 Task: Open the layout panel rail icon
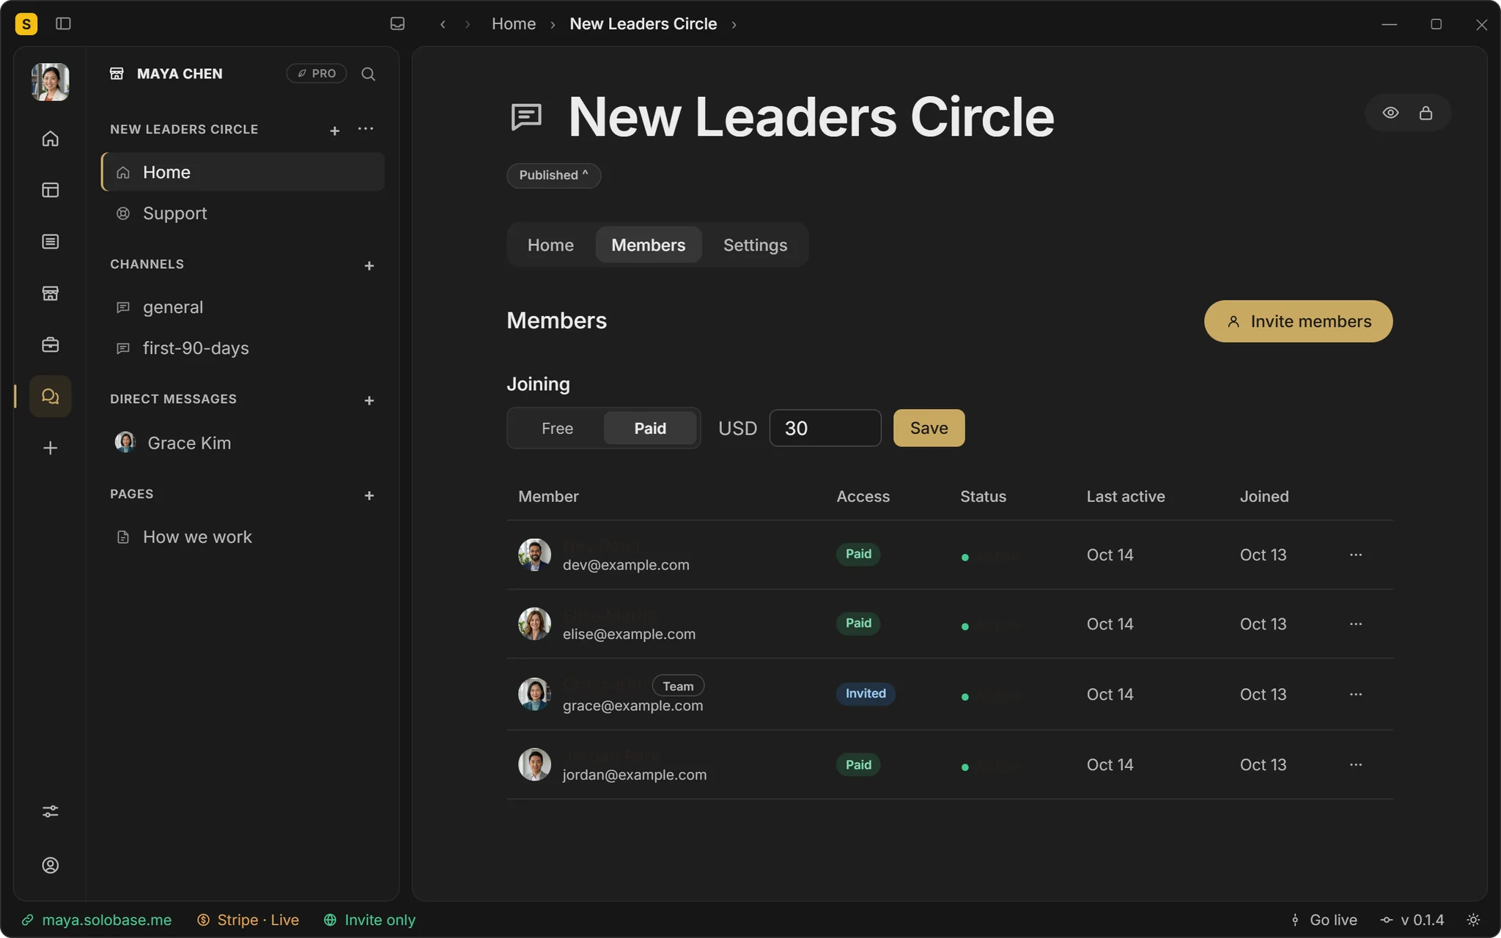(50, 190)
